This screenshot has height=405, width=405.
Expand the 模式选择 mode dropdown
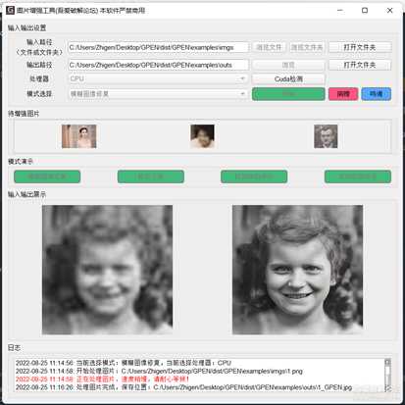coord(158,94)
